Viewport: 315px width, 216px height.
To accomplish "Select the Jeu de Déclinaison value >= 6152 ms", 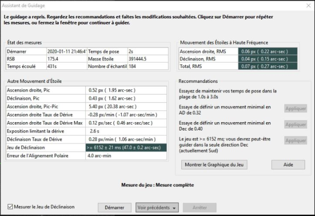I will pos(126,147).
